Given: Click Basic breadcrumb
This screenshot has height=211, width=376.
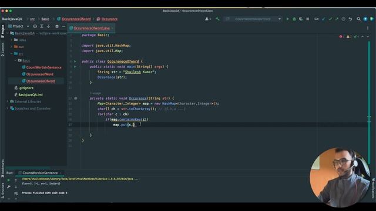Looking at the screenshot, I should [x=45, y=19].
